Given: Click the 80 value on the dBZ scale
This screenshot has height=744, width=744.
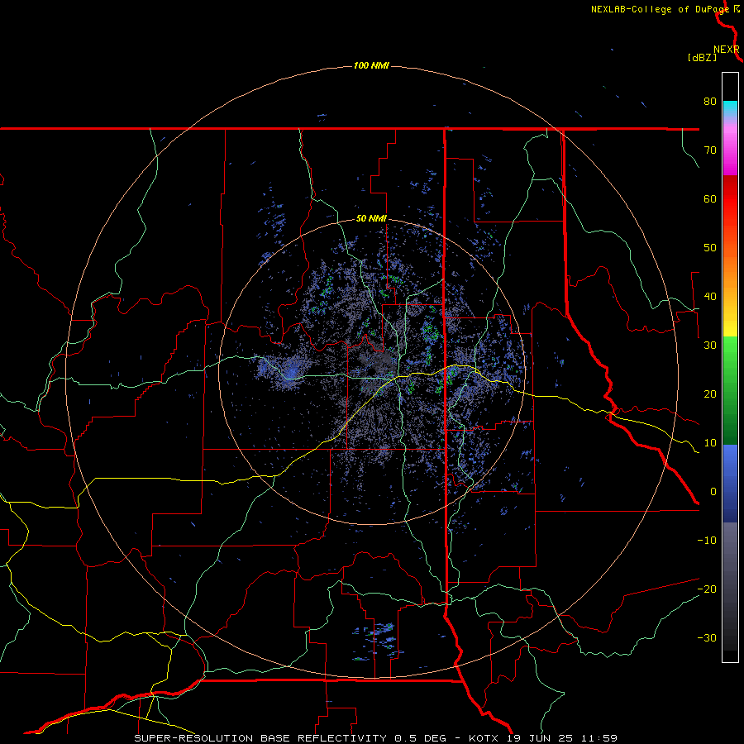Looking at the screenshot, I should (710, 101).
